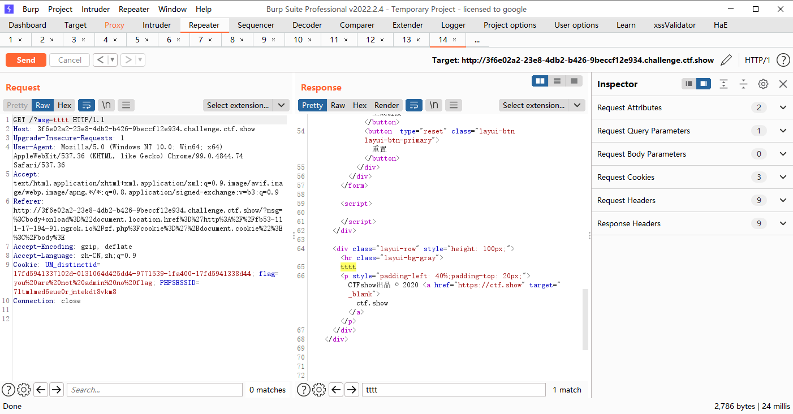Select top-bottom split layout icon
This screenshot has height=414, width=793.
[557, 81]
